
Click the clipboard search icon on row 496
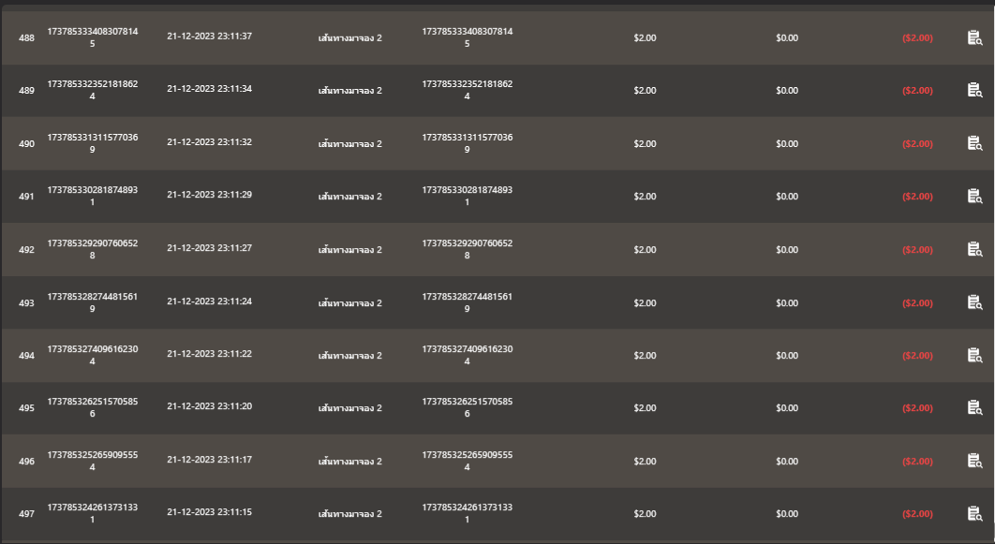point(974,461)
